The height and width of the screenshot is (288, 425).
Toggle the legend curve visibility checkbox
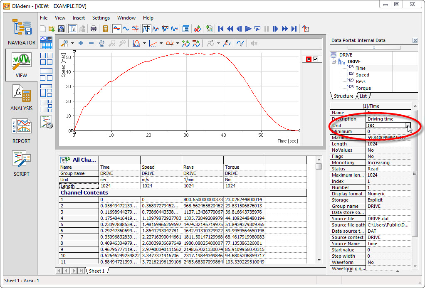pos(315,59)
